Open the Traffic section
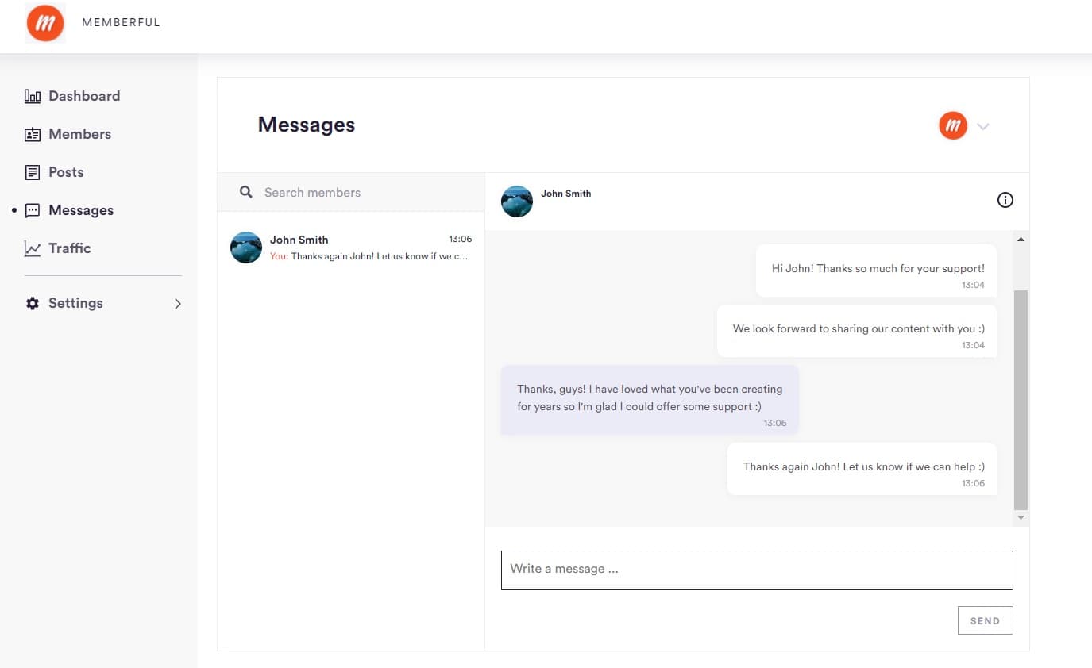The height and width of the screenshot is (668, 1092). [70, 248]
